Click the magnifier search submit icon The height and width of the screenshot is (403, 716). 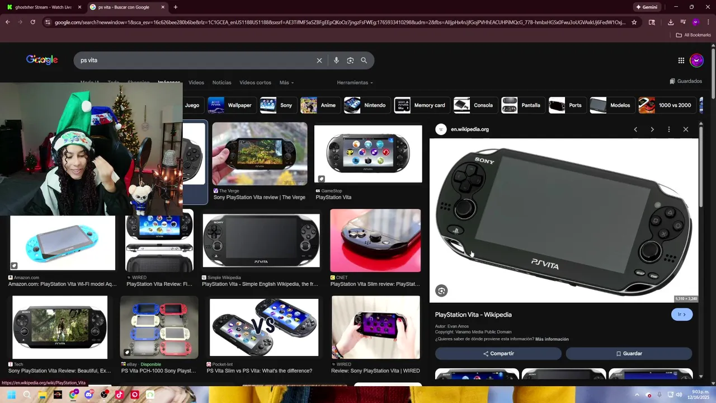(364, 60)
